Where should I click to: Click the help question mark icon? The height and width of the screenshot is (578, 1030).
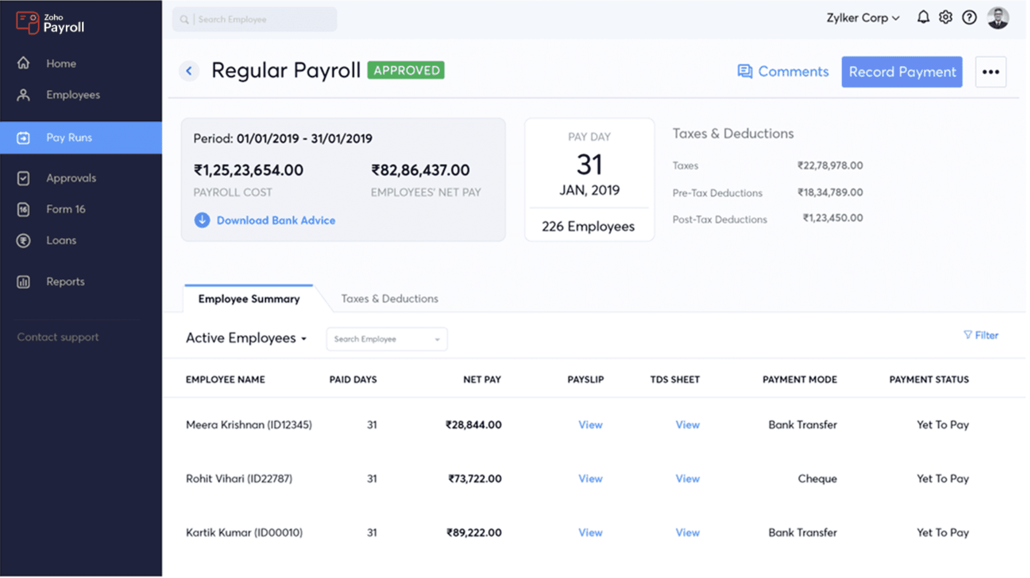pyautogui.click(x=969, y=18)
